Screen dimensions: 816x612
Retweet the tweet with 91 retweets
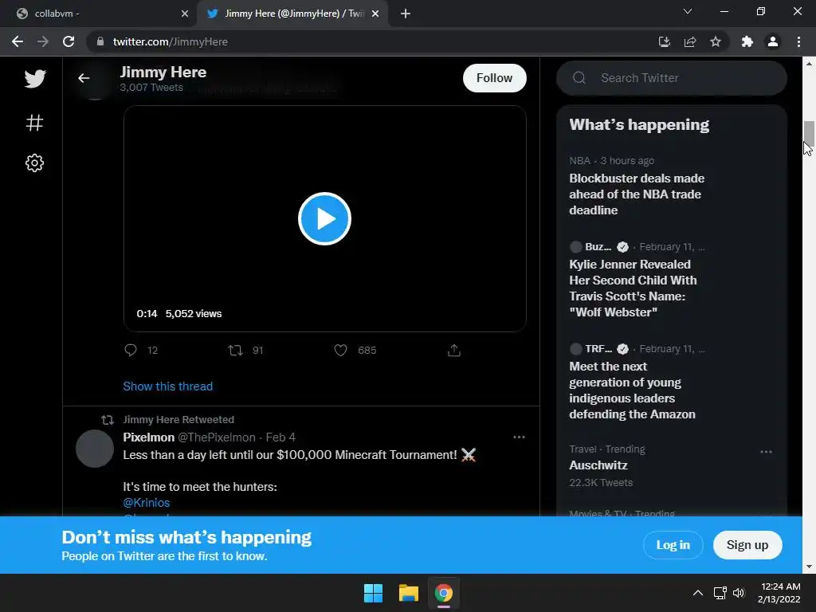(235, 351)
